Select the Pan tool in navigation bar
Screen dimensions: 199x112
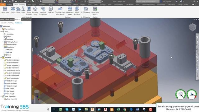[197, 42]
